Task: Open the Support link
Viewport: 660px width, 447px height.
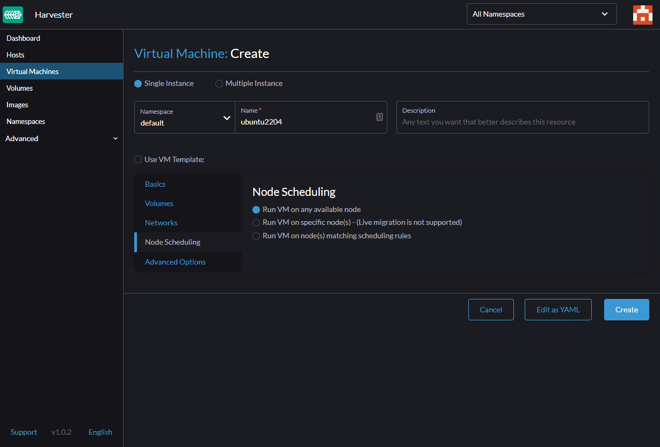Action: (24, 432)
